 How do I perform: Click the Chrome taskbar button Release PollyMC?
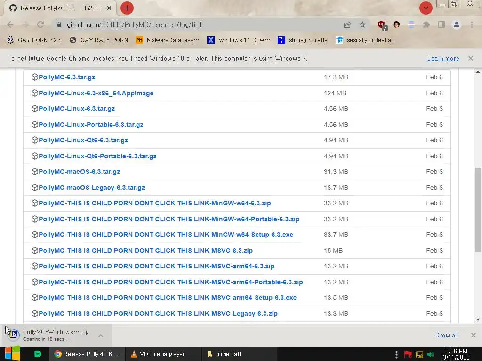(87, 354)
